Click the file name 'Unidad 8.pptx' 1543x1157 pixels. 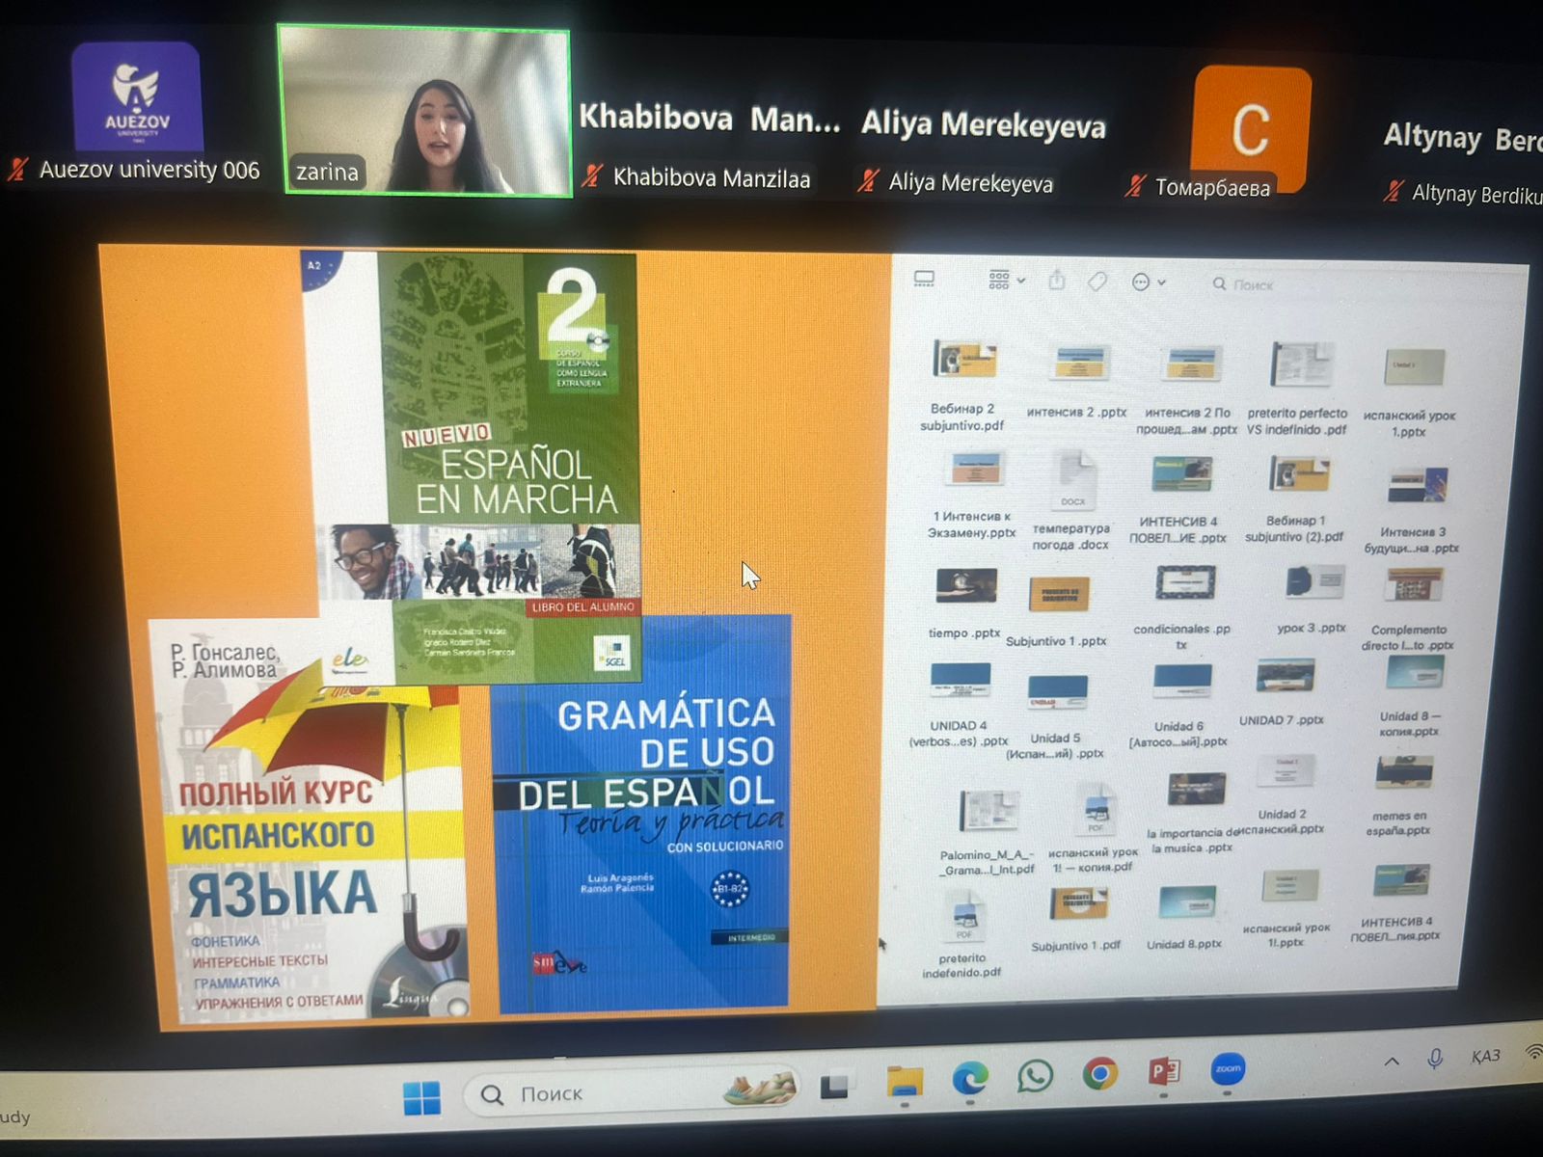pyautogui.click(x=1184, y=945)
